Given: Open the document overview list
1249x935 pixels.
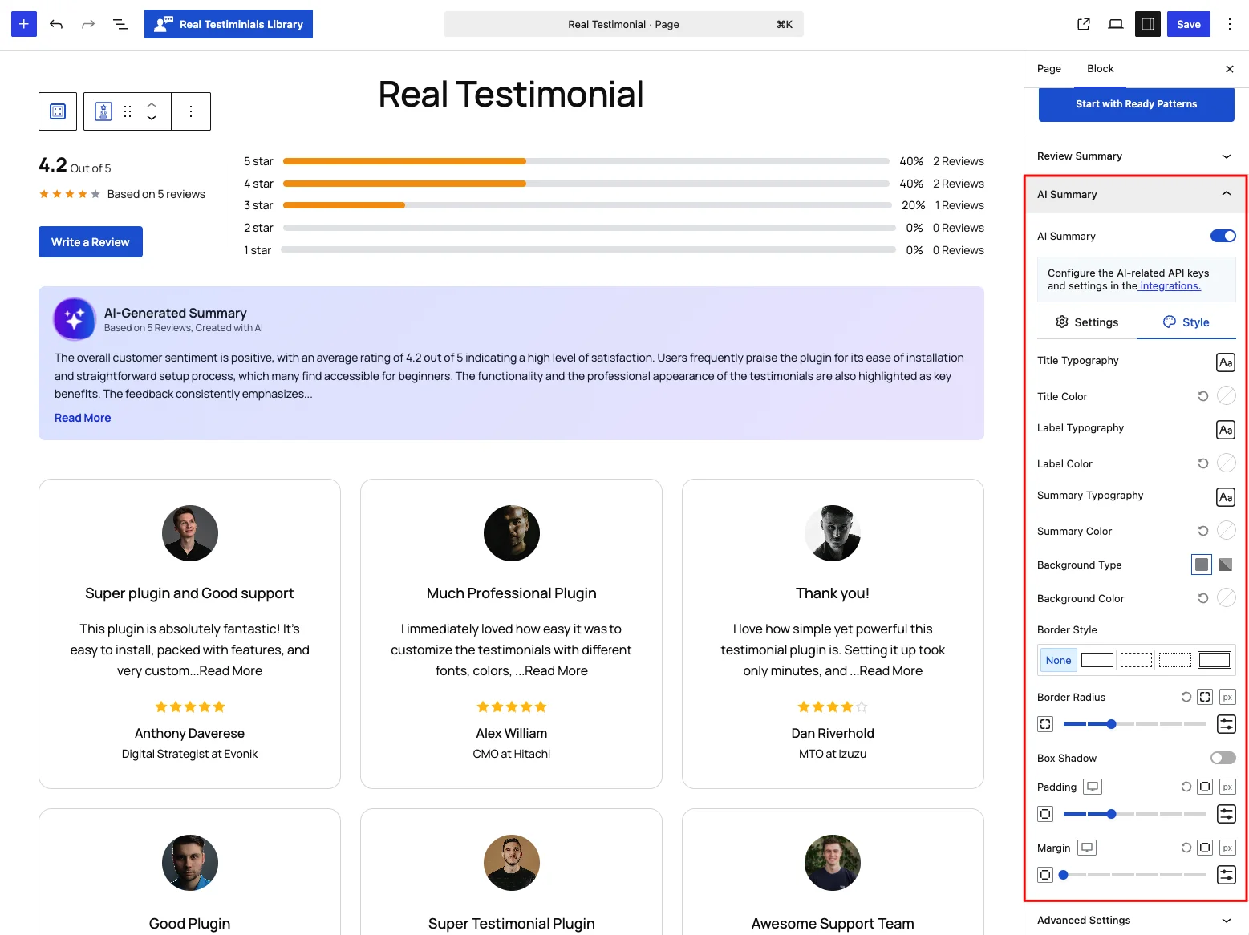Looking at the screenshot, I should [x=120, y=24].
